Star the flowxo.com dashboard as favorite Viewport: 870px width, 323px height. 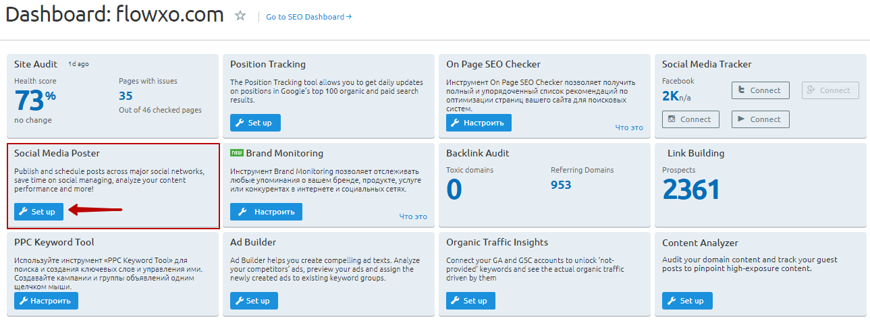[240, 16]
